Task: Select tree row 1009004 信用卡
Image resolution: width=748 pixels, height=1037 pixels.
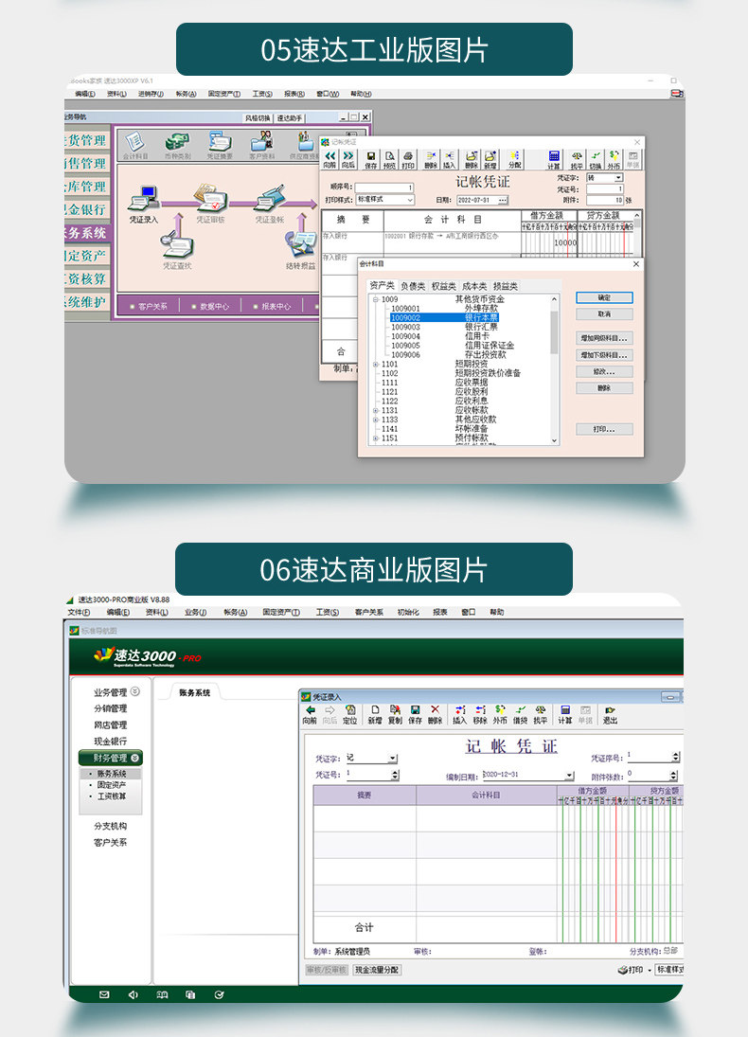Action: 439,336
